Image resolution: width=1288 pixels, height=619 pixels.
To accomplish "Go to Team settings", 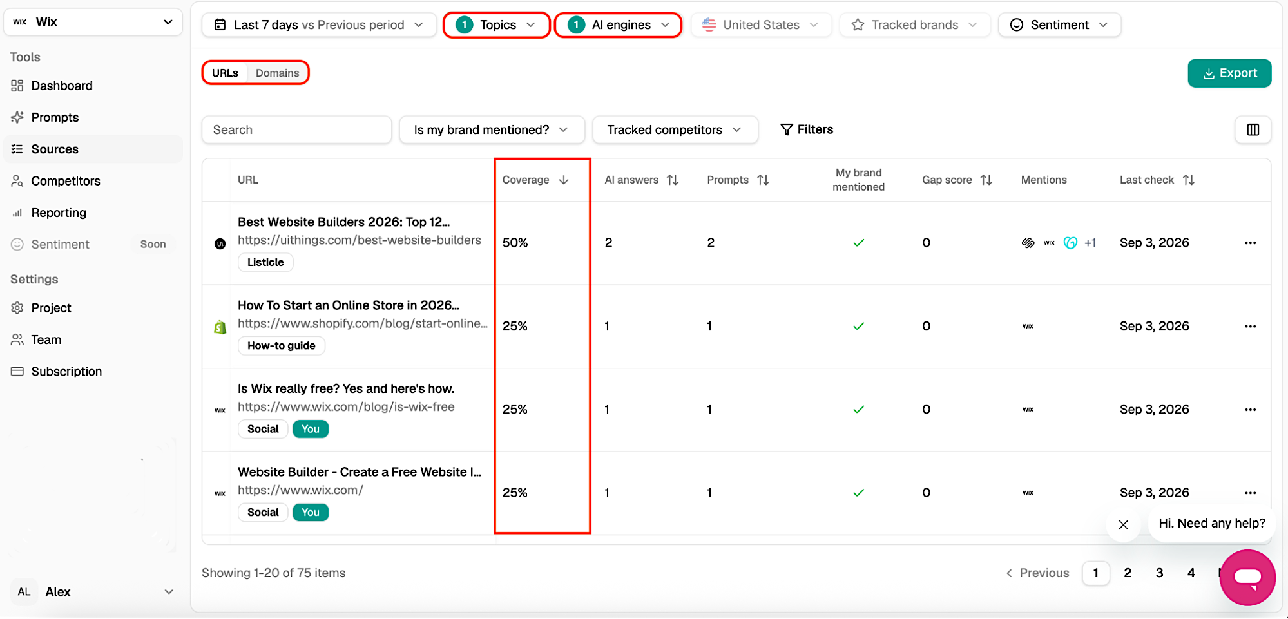I will point(46,339).
